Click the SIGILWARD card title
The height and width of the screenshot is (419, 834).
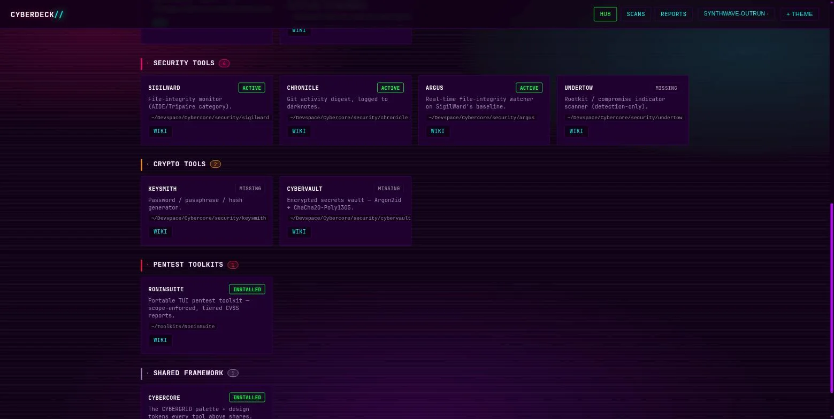click(164, 88)
